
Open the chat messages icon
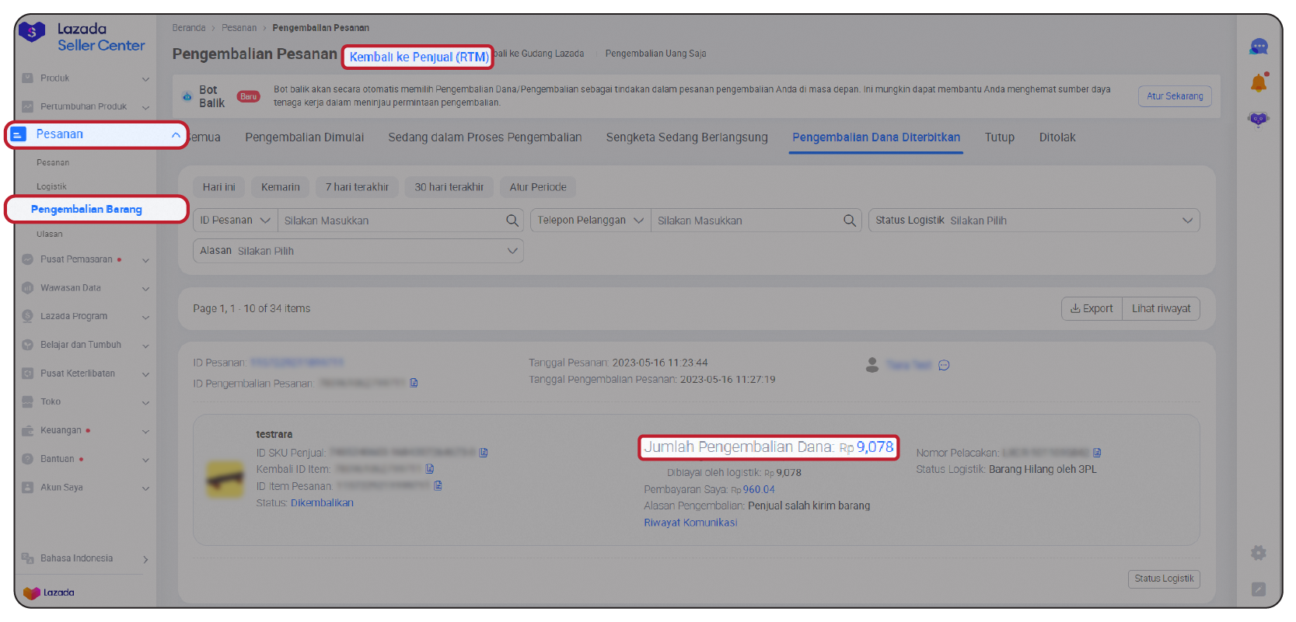pyautogui.click(x=1258, y=47)
